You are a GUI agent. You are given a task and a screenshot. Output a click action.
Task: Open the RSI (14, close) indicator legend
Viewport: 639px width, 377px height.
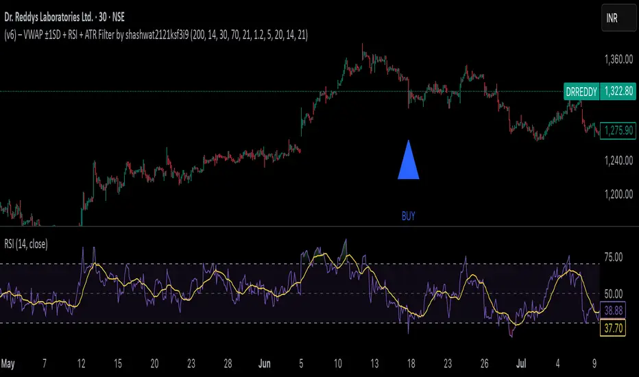(x=26, y=244)
